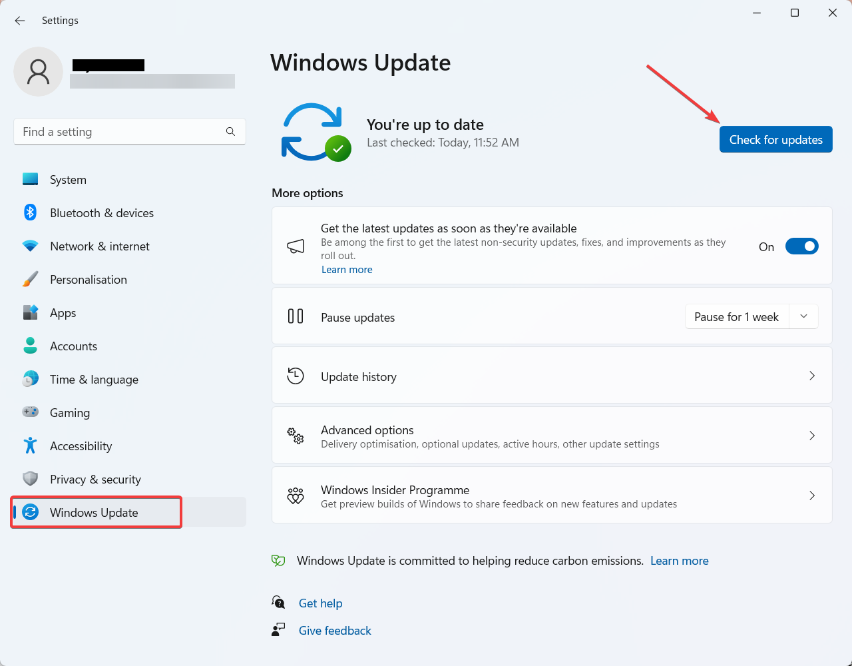Click the pause bars icon
This screenshot has width=852, height=666.
point(296,316)
